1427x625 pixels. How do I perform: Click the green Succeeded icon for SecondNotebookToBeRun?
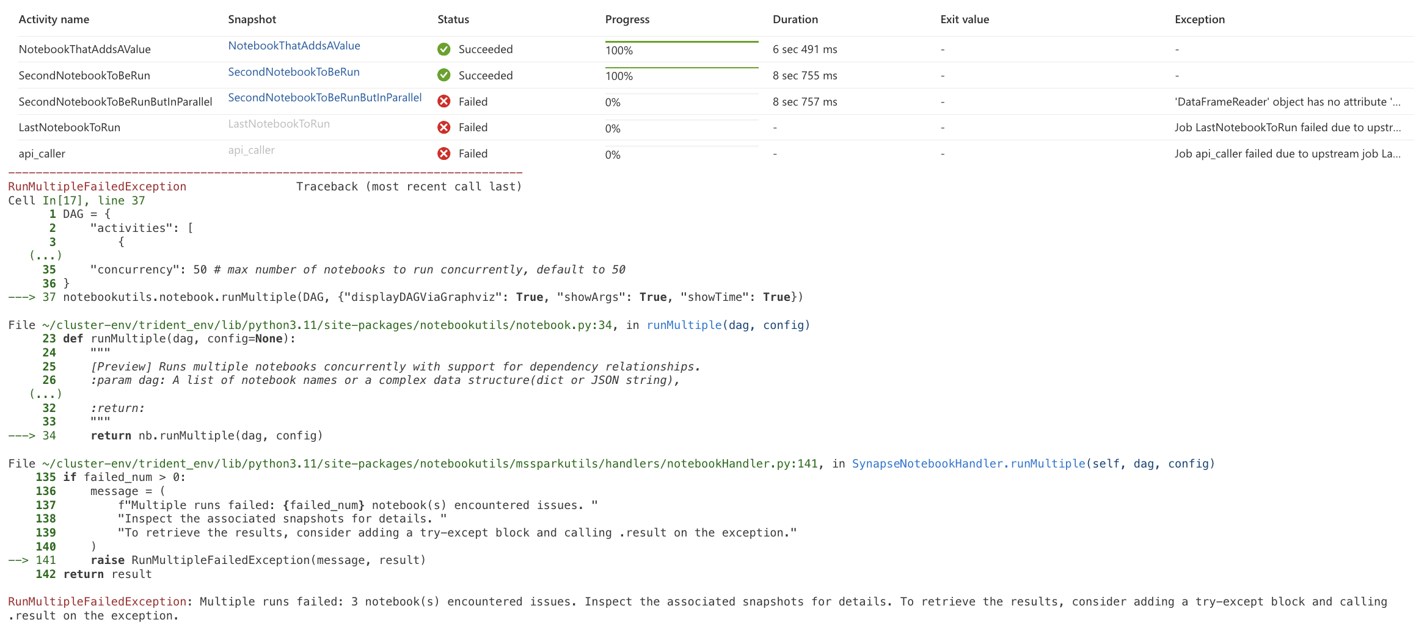443,75
